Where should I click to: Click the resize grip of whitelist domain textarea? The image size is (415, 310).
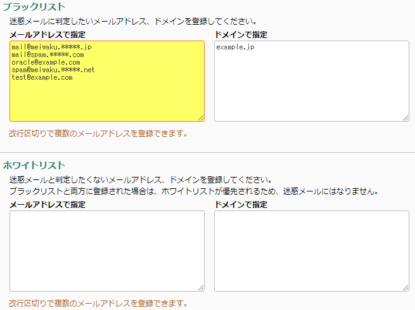405,287
